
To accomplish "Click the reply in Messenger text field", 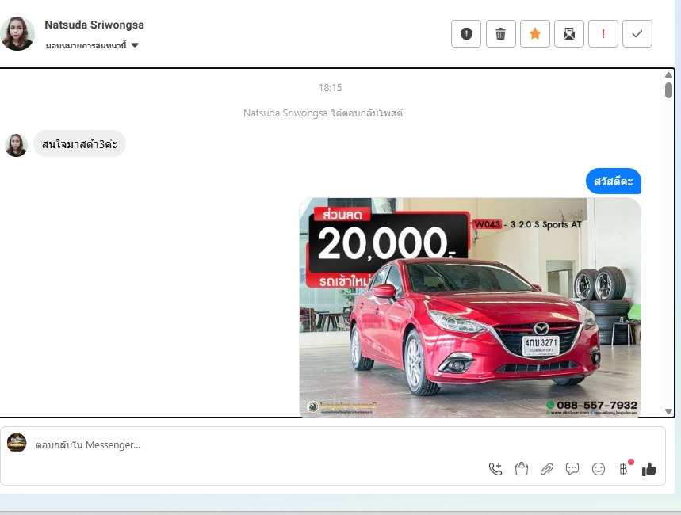I will click(x=238, y=445).
